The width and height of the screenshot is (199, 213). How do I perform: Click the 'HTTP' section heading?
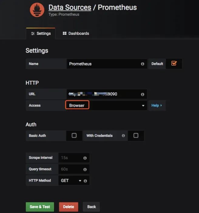[32, 83]
